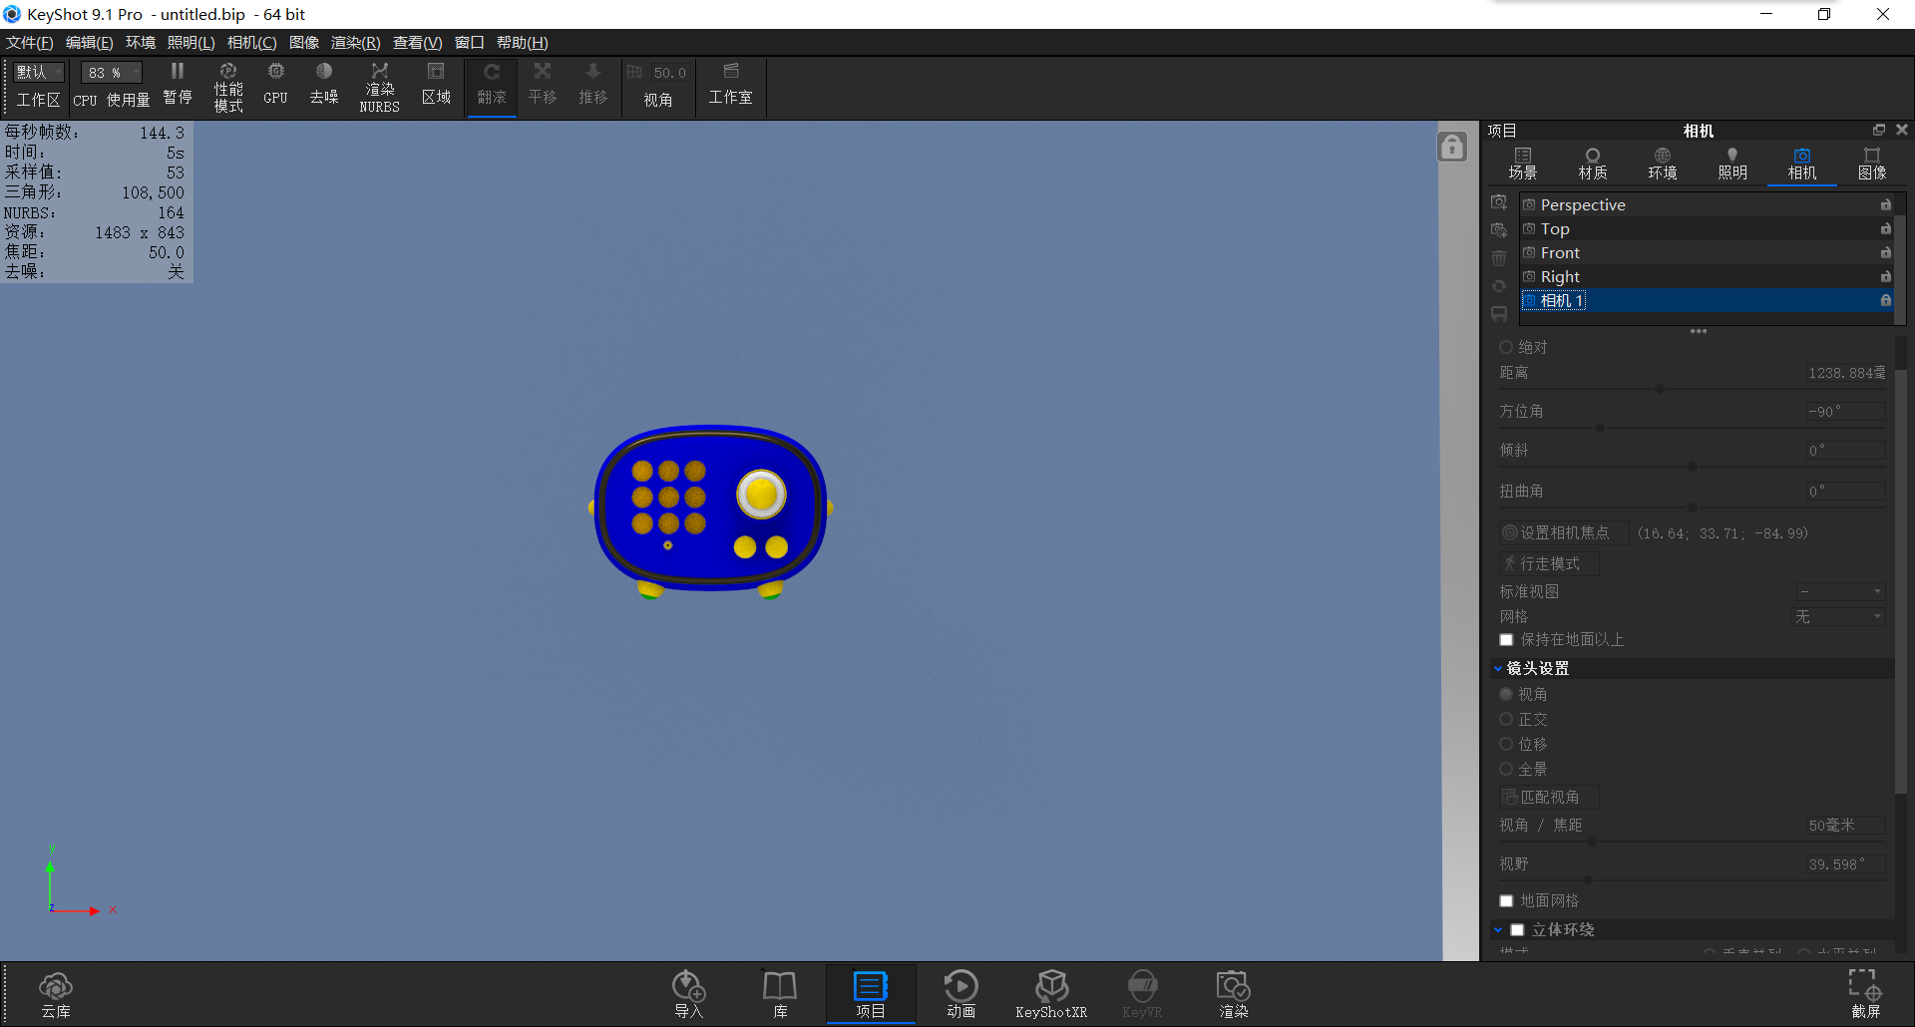Image resolution: width=1915 pixels, height=1027 pixels.
Task: Delete selected camera using trash icon
Action: pyautogui.click(x=1498, y=257)
